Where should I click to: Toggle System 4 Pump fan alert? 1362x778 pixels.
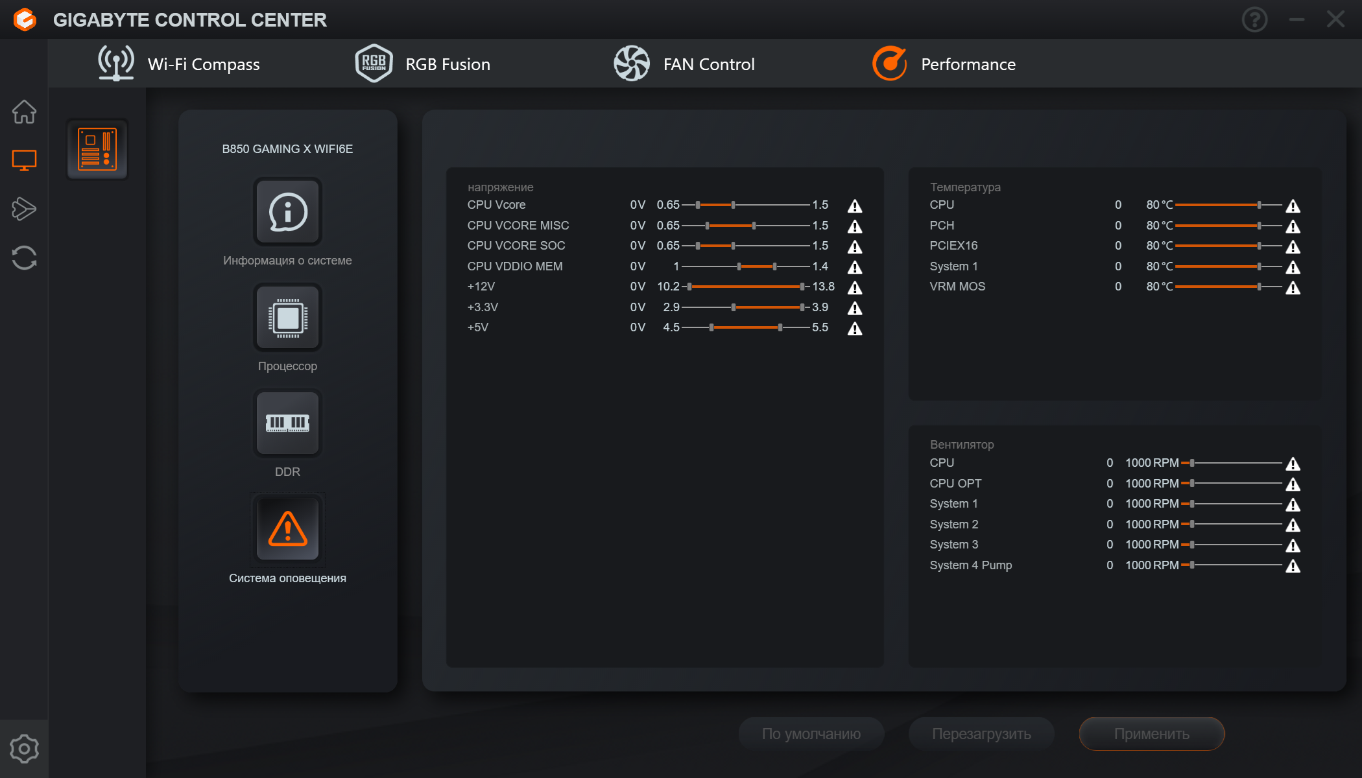coord(1293,566)
